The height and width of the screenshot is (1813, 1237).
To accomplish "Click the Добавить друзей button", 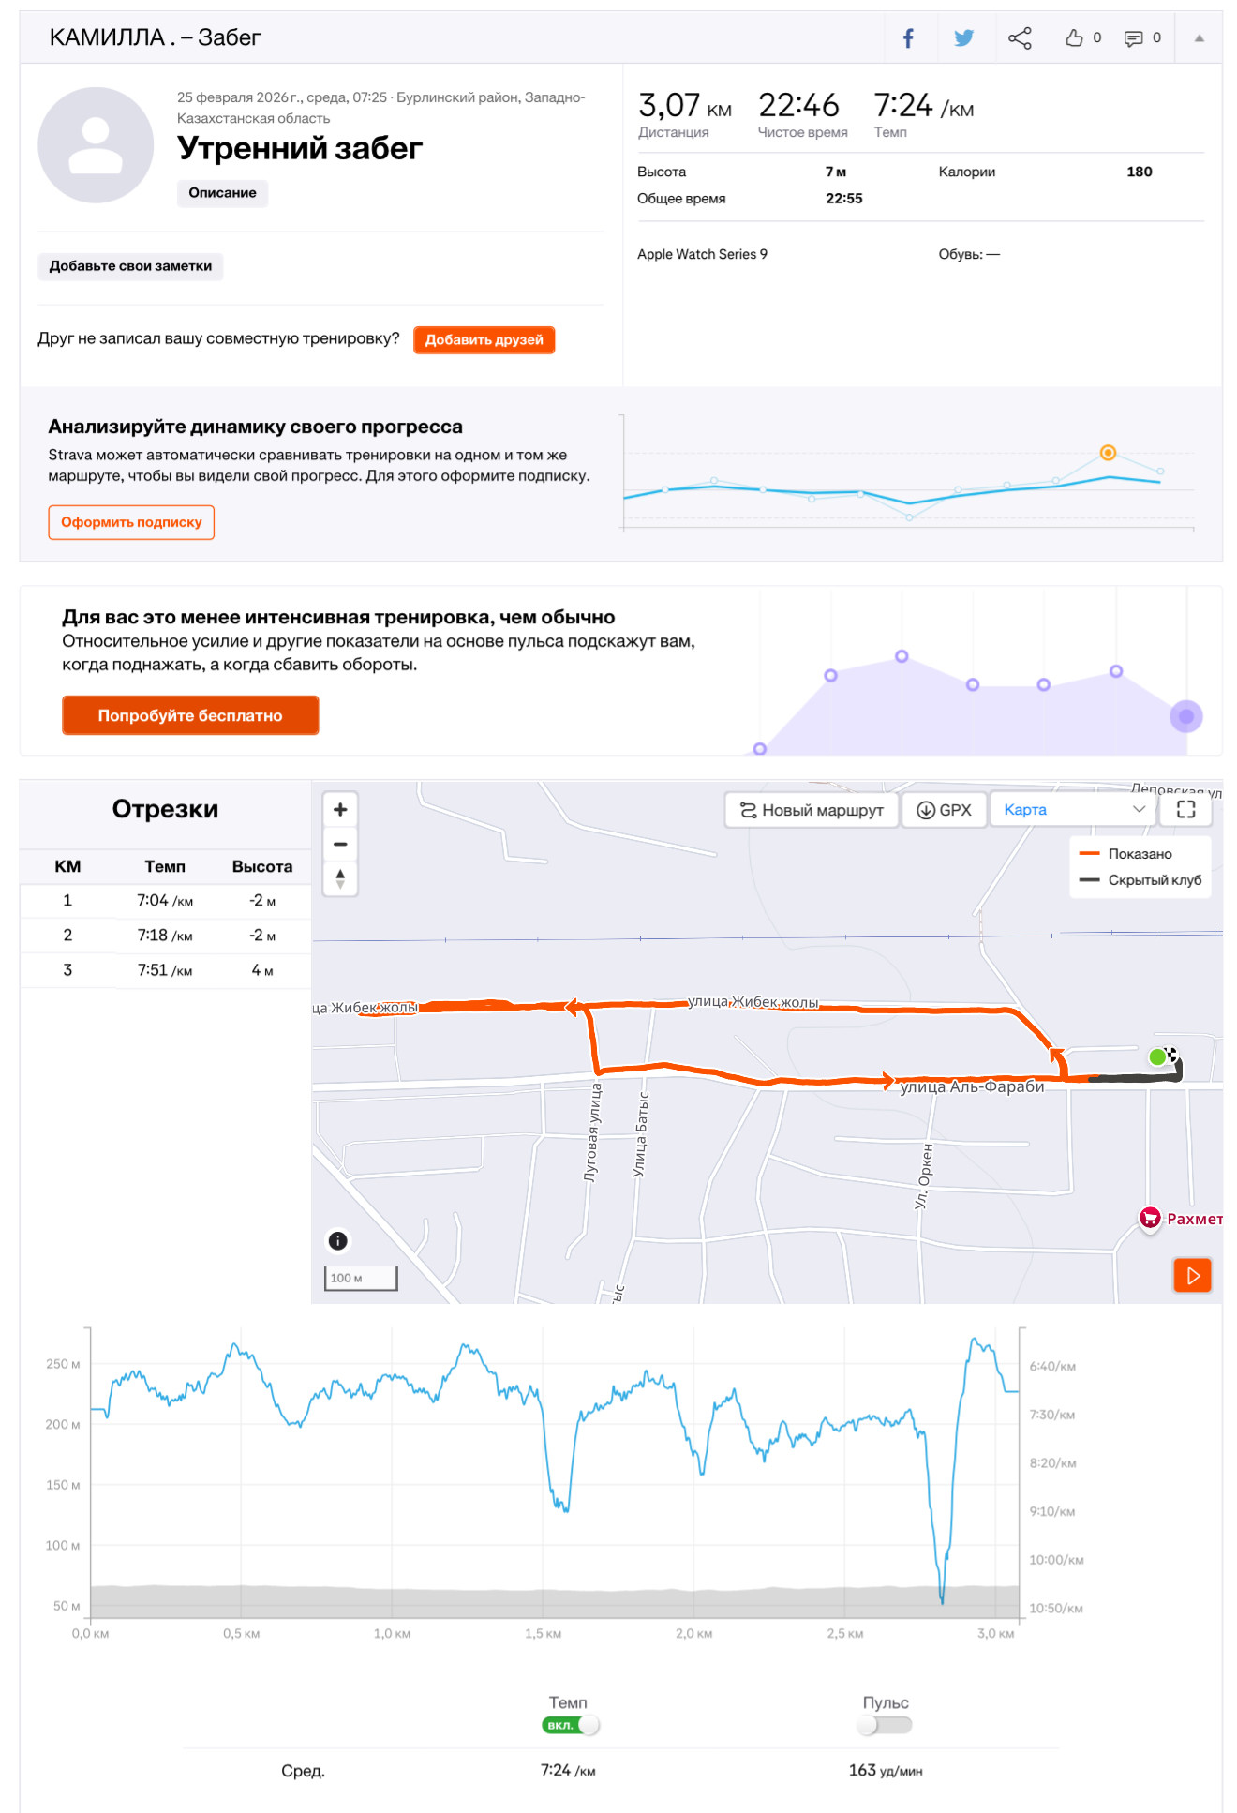I will 484,339.
